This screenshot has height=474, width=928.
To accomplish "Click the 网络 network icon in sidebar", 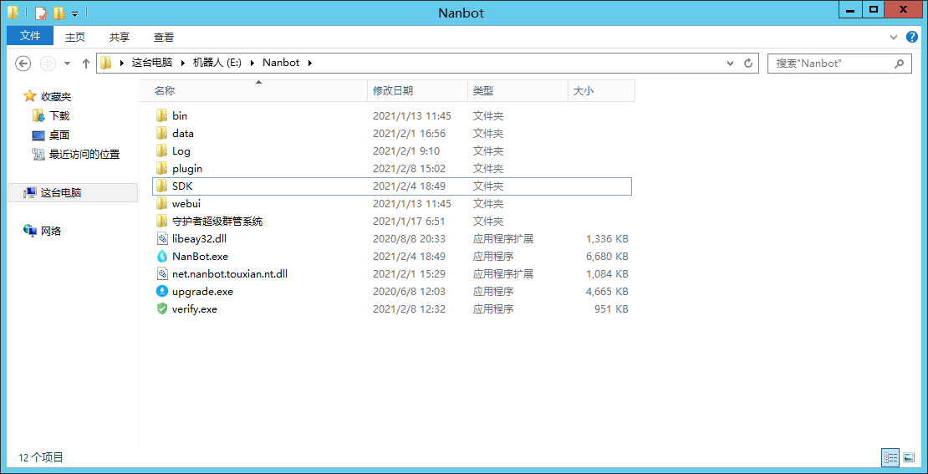I will pyautogui.click(x=29, y=231).
